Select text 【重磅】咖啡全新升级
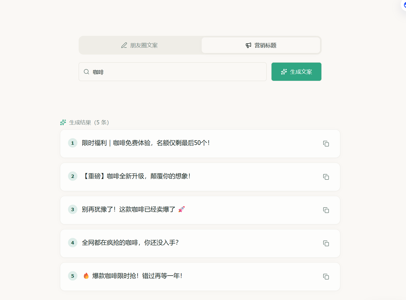406x300 pixels. 113,176
